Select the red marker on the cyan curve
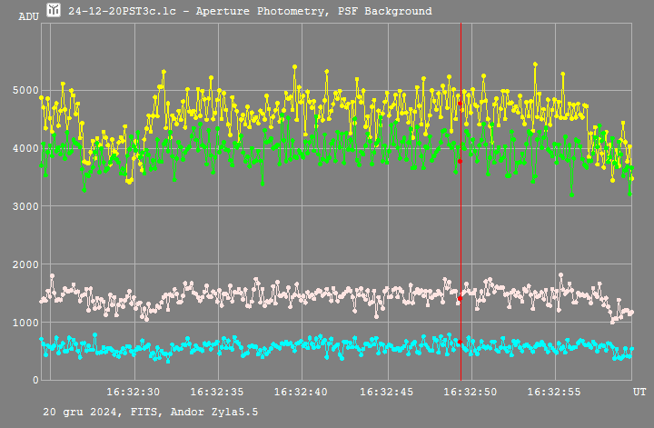Screen dimensions: 654x428 click(460, 342)
